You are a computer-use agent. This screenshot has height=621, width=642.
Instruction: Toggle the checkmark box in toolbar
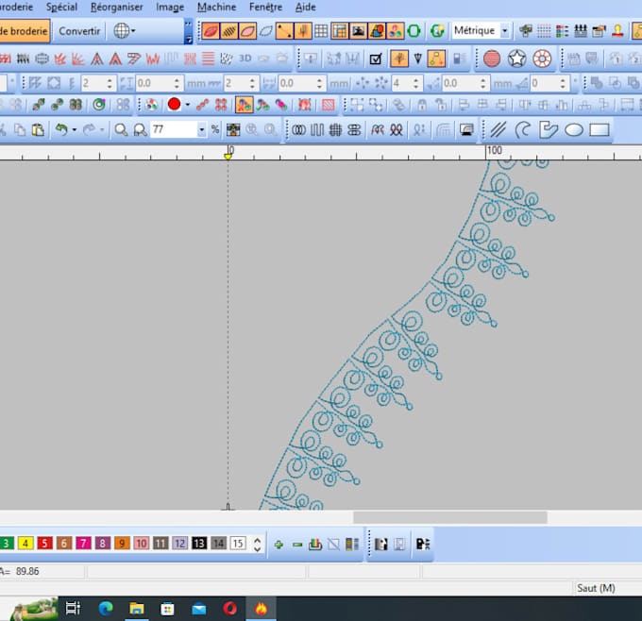point(376,59)
